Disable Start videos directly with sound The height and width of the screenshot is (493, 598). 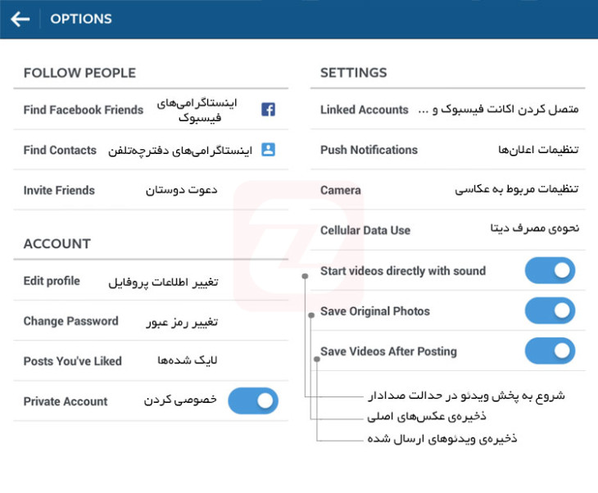[550, 270]
